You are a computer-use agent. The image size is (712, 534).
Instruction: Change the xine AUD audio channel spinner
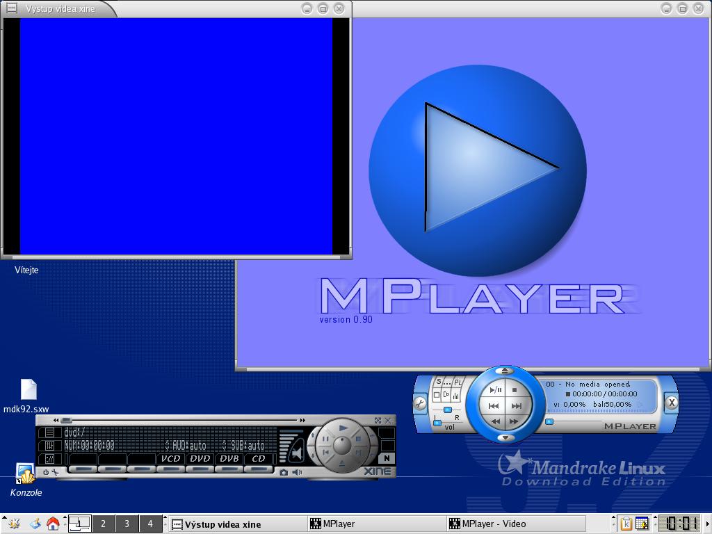pos(167,446)
